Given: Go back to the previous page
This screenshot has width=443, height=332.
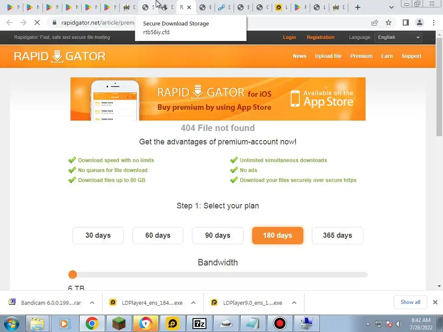Looking at the screenshot, I should tap(10, 22).
